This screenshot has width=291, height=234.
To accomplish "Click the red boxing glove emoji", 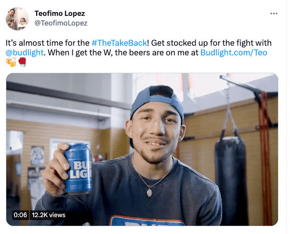I will click(x=22, y=62).
